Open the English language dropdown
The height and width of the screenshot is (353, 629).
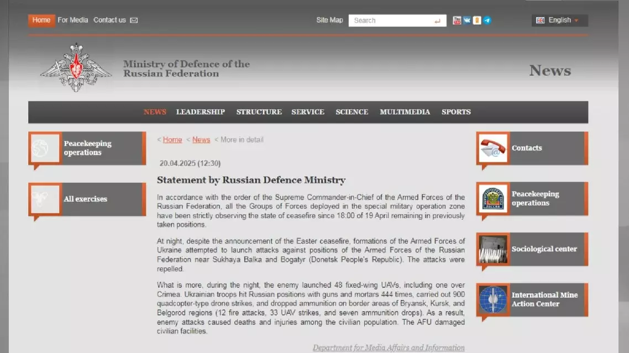560,20
